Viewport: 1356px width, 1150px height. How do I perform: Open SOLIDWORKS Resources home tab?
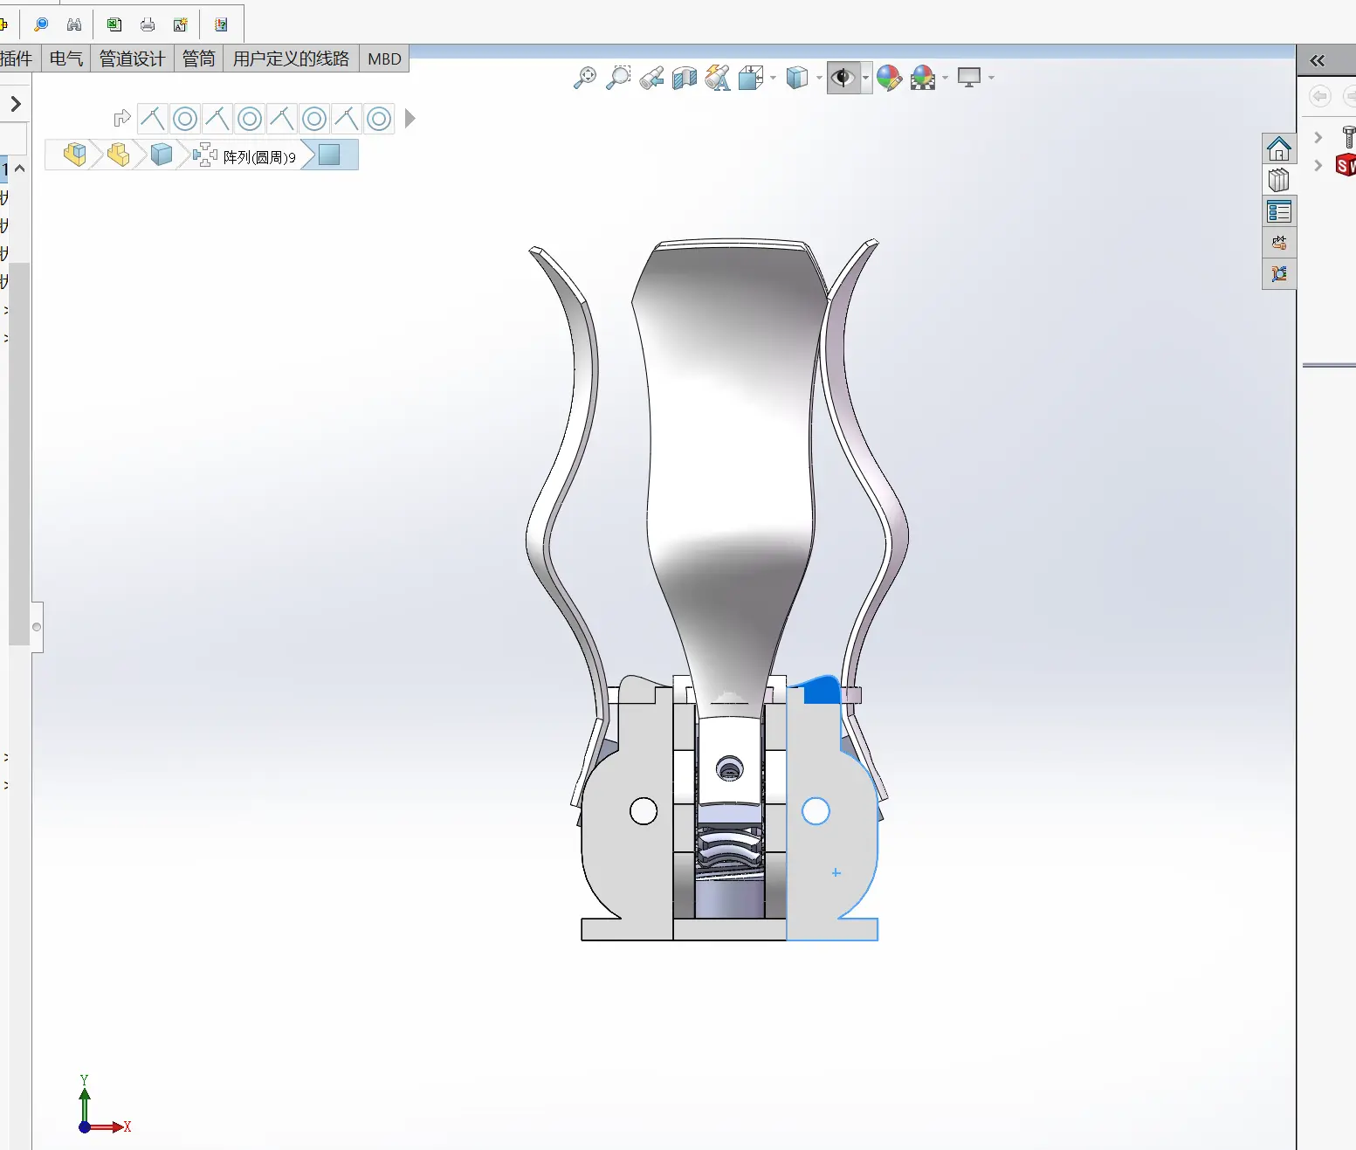[x=1279, y=148]
